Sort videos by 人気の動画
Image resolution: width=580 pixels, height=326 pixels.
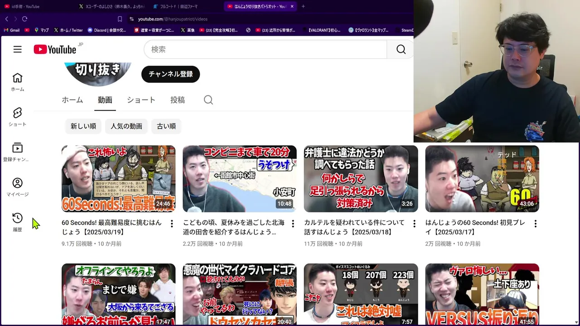tap(126, 126)
